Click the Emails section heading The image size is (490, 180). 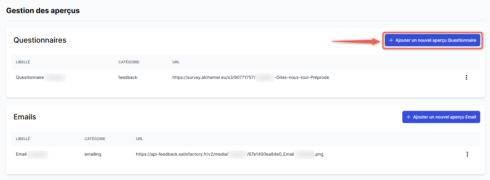pyautogui.click(x=25, y=117)
